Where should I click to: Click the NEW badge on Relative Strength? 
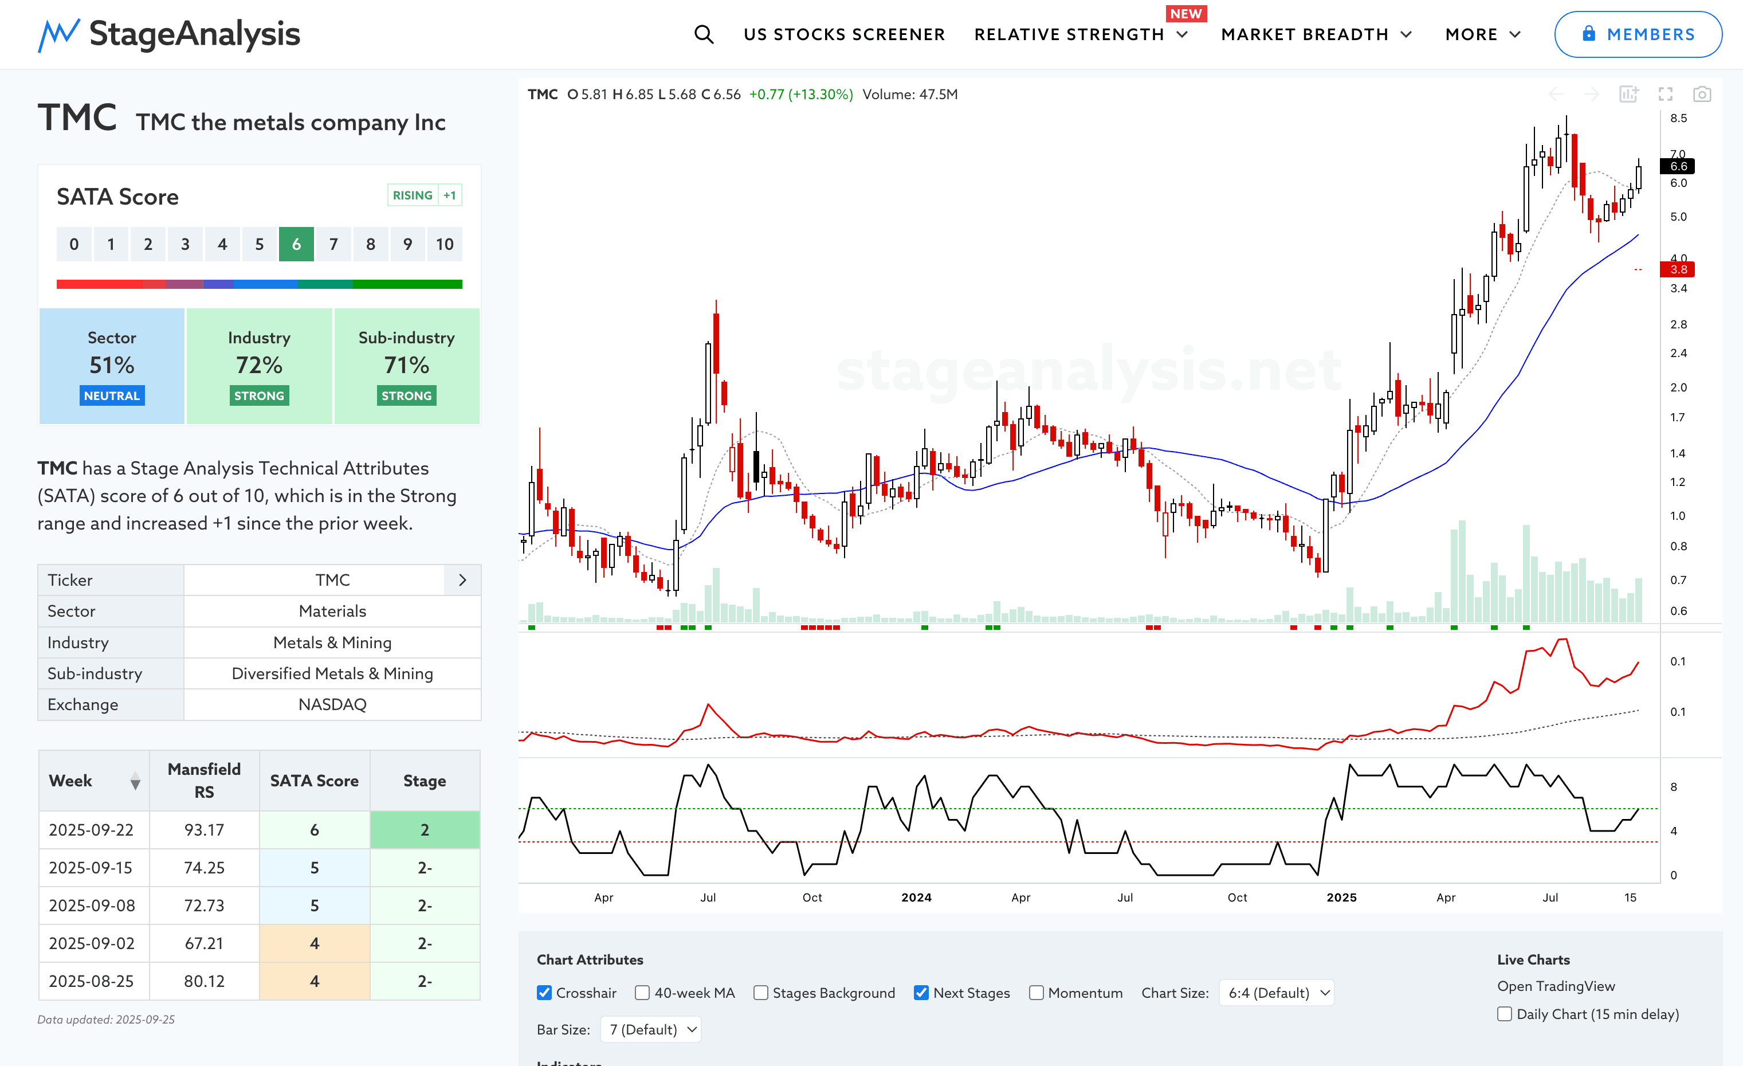[x=1186, y=13]
